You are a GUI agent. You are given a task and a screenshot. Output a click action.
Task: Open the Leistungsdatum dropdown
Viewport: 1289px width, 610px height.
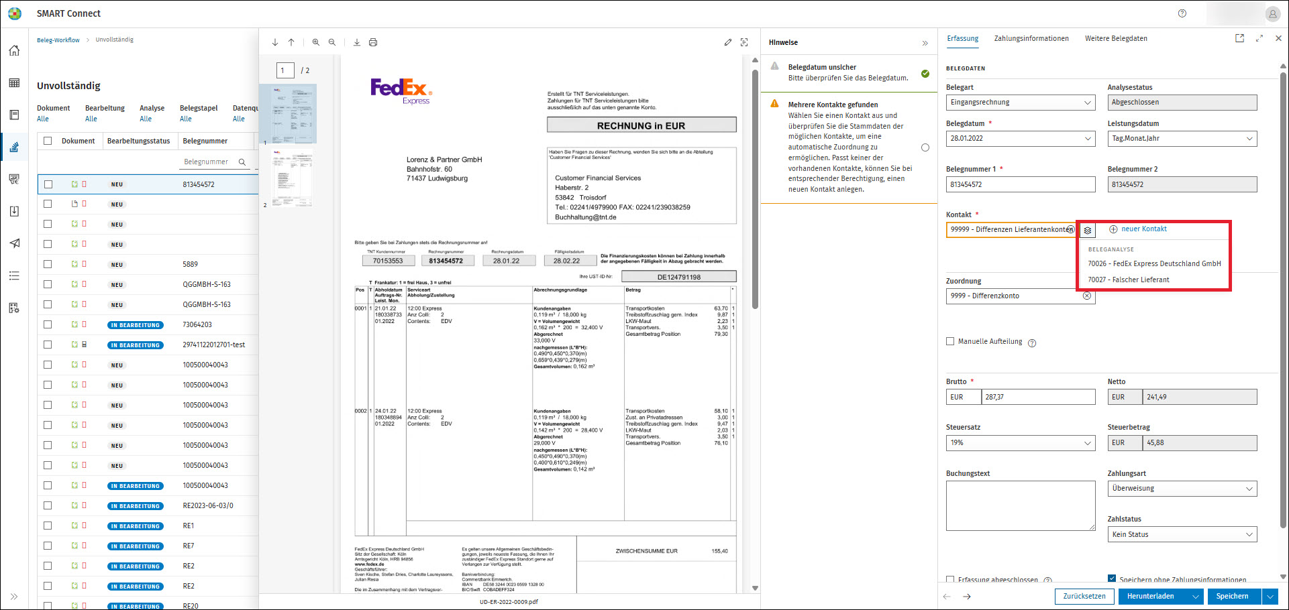(1182, 139)
